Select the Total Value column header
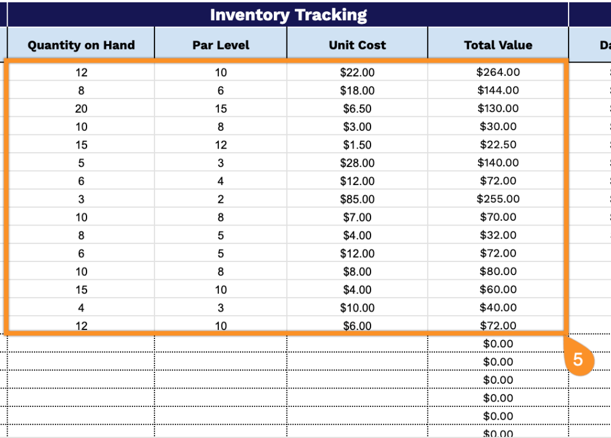 coord(498,45)
